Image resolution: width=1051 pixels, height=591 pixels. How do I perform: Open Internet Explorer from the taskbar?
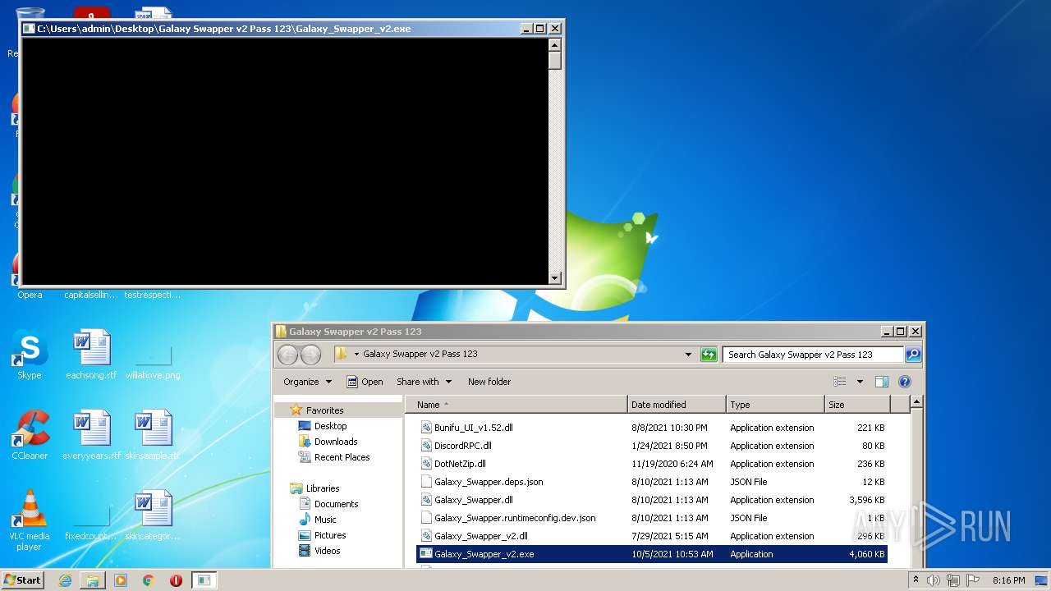[65, 580]
